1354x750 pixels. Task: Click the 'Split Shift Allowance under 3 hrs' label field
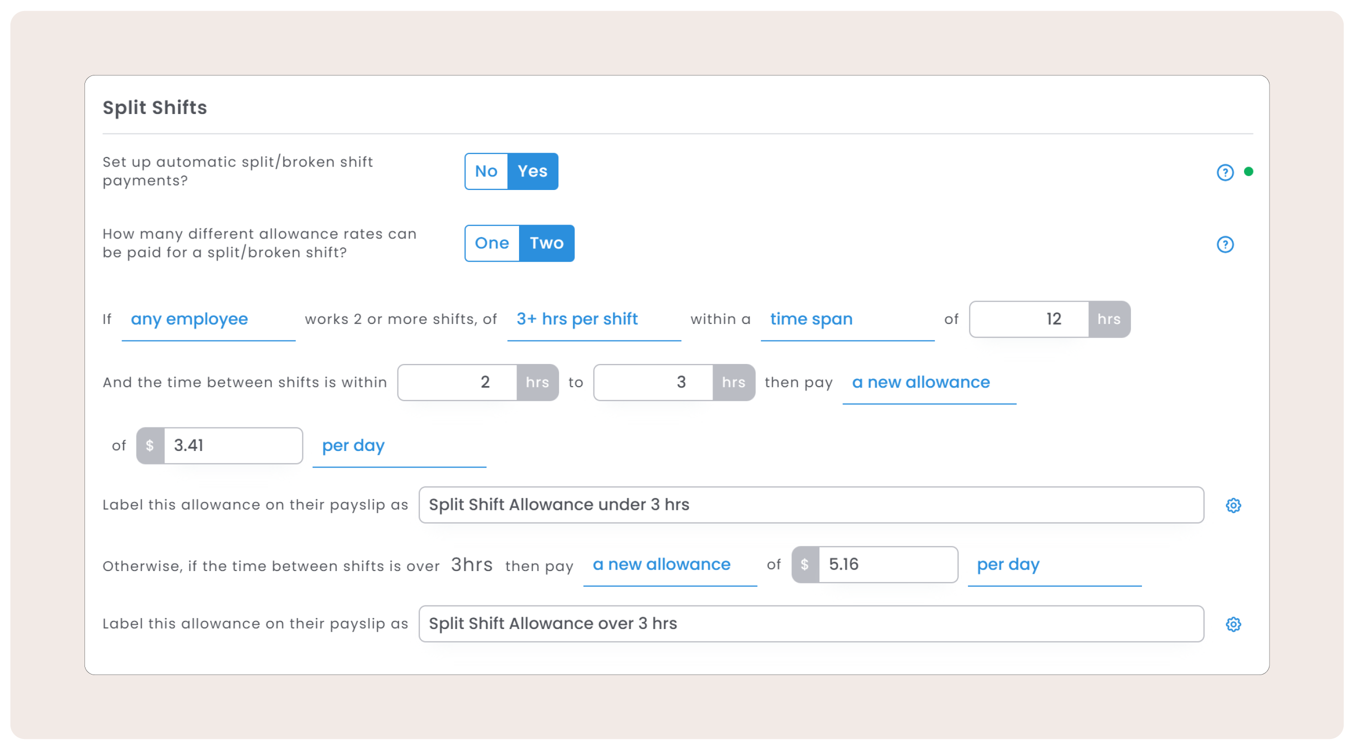pos(810,505)
